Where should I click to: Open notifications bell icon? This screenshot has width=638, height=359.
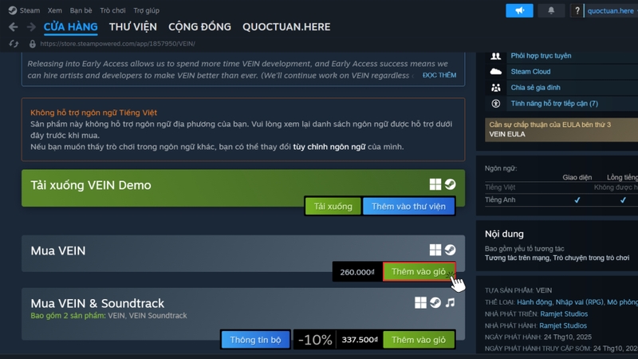[551, 10]
